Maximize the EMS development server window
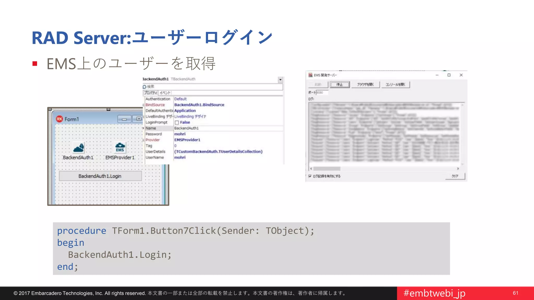 pos(449,75)
